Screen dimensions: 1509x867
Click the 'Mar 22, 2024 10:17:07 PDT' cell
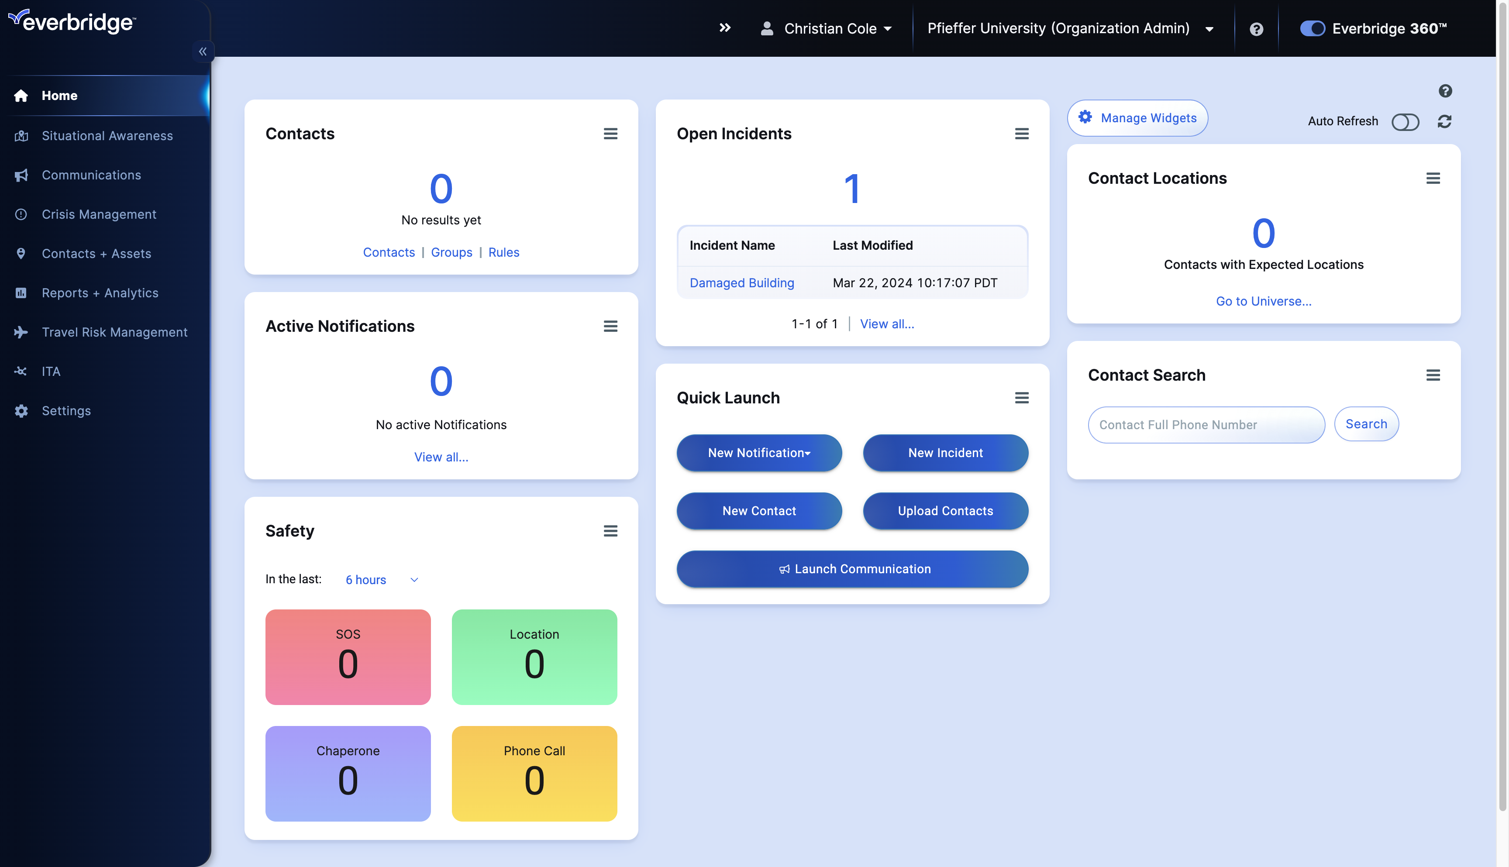[915, 283]
